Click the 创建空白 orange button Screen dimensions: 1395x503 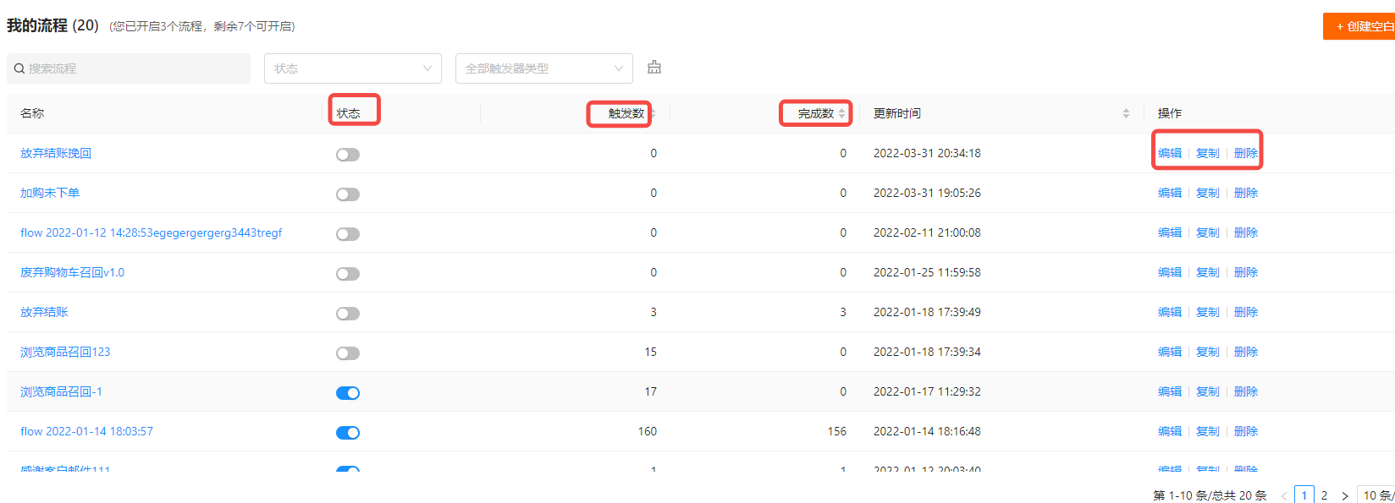tap(1359, 26)
